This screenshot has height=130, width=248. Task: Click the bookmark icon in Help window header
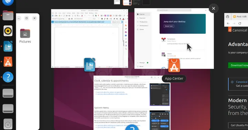152,77
